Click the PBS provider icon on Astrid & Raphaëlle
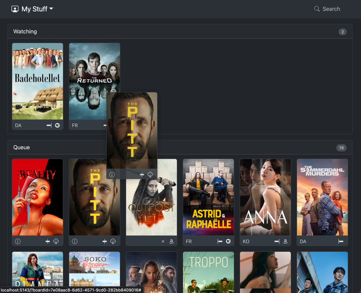This screenshot has width=361, height=293. 228,241
